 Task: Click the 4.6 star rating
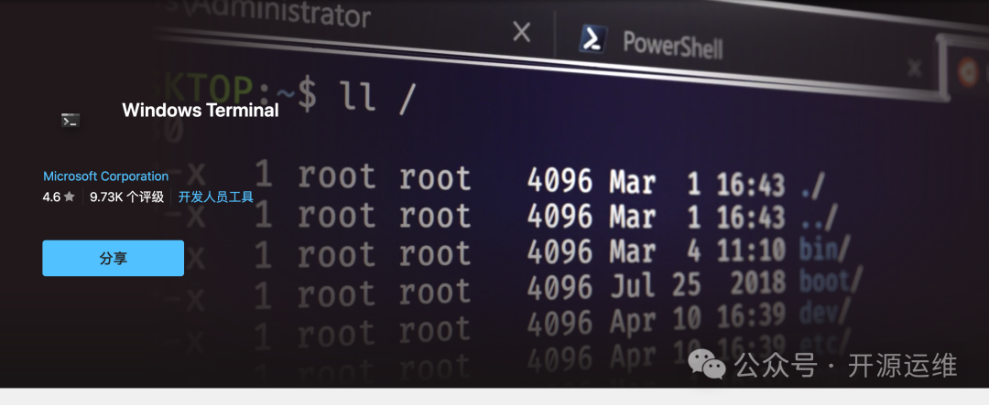59,197
